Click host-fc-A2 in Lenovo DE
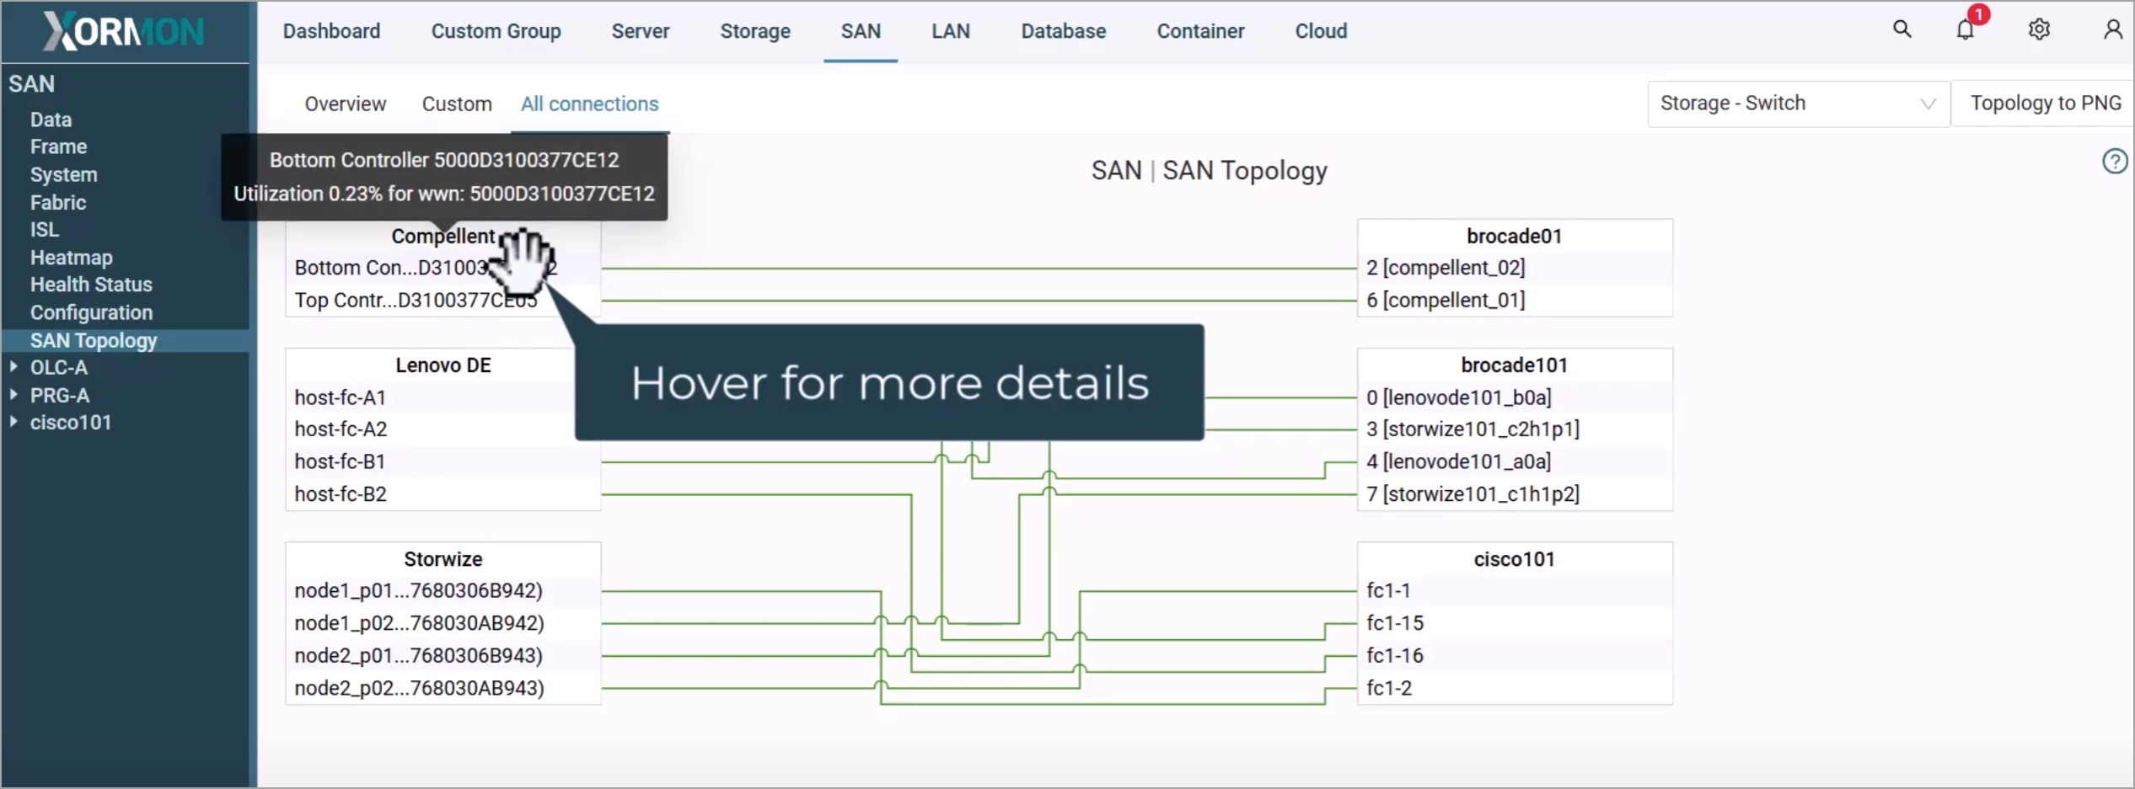The image size is (2135, 789). pyautogui.click(x=341, y=429)
